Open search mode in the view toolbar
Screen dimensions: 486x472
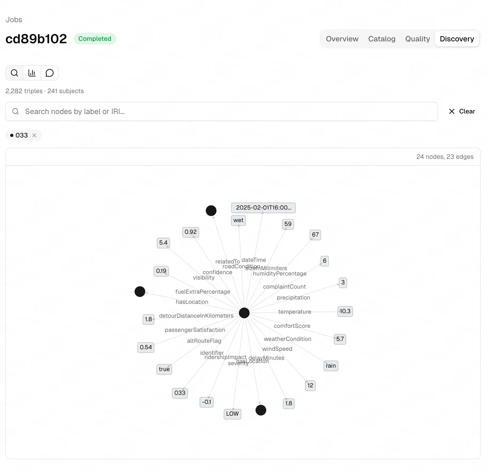(14, 73)
